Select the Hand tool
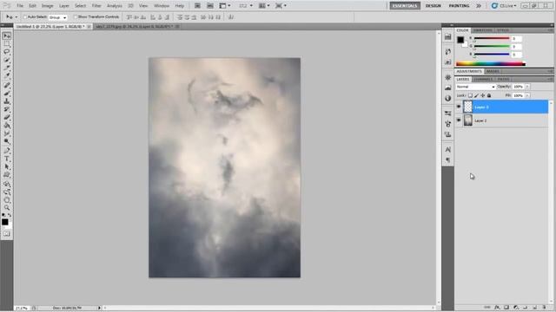The image size is (556, 312). point(7,200)
